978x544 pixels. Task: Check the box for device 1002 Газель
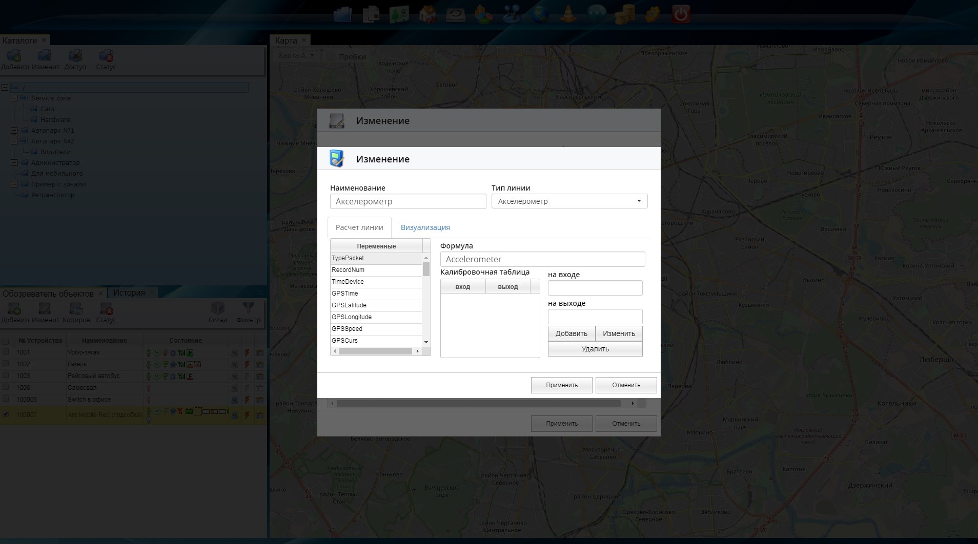coord(6,364)
